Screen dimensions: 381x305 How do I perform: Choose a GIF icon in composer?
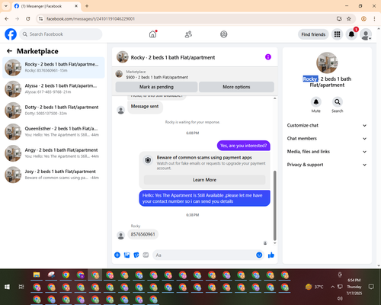coord(146,255)
